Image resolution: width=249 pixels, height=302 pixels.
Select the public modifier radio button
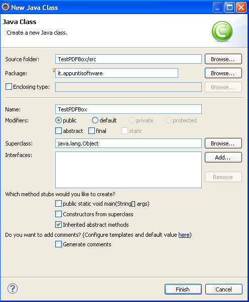coord(58,120)
